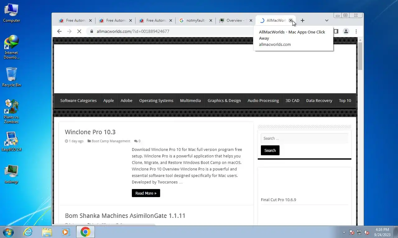Go forward in Chrome
This screenshot has height=238, width=398.
(69, 31)
